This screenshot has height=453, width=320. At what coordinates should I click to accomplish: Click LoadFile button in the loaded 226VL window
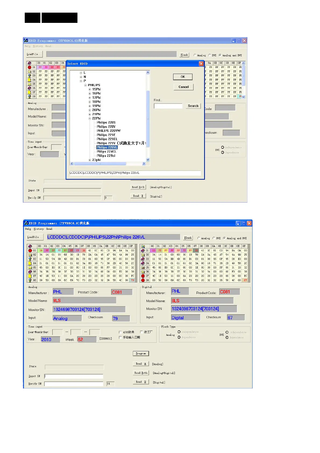coord(35,237)
